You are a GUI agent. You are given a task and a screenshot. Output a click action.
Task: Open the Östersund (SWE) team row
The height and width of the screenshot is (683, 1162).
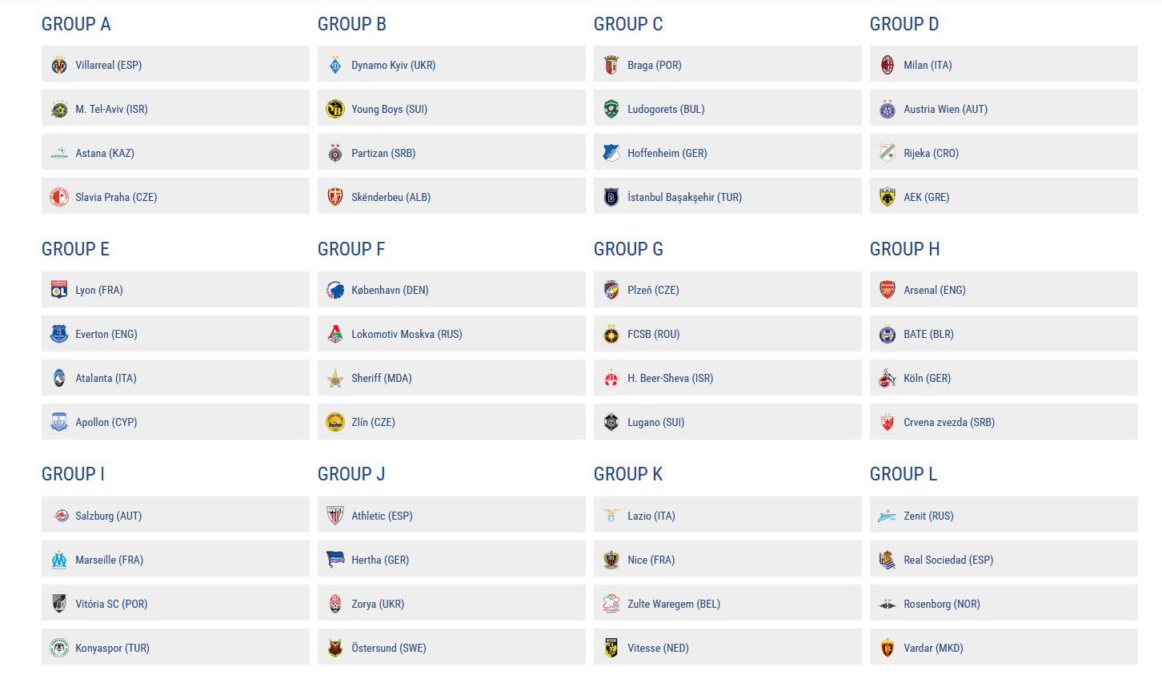click(451, 647)
